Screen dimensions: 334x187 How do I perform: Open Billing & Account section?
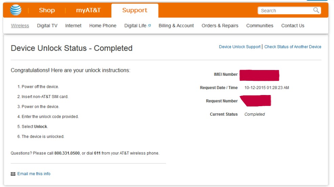tap(176, 26)
